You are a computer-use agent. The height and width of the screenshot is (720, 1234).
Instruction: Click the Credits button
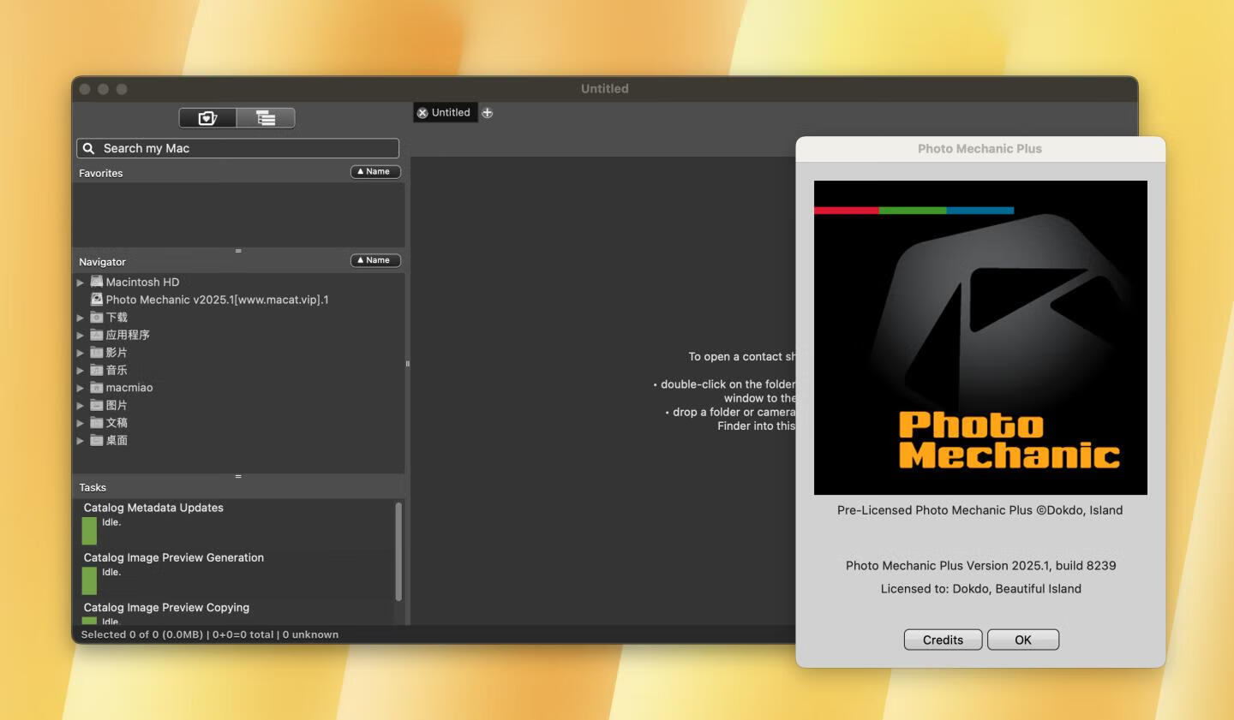click(x=943, y=640)
